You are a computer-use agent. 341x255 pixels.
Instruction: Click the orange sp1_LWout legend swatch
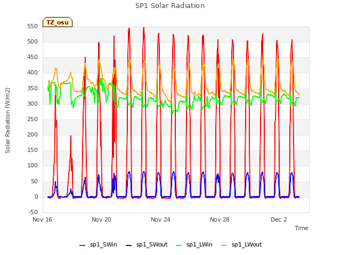224,245
